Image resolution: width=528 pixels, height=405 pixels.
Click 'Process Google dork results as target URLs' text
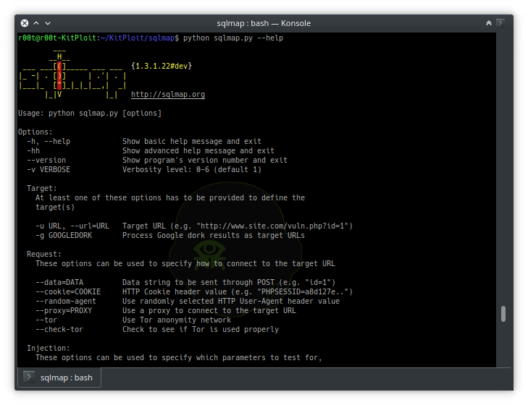click(x=214, y=236)
